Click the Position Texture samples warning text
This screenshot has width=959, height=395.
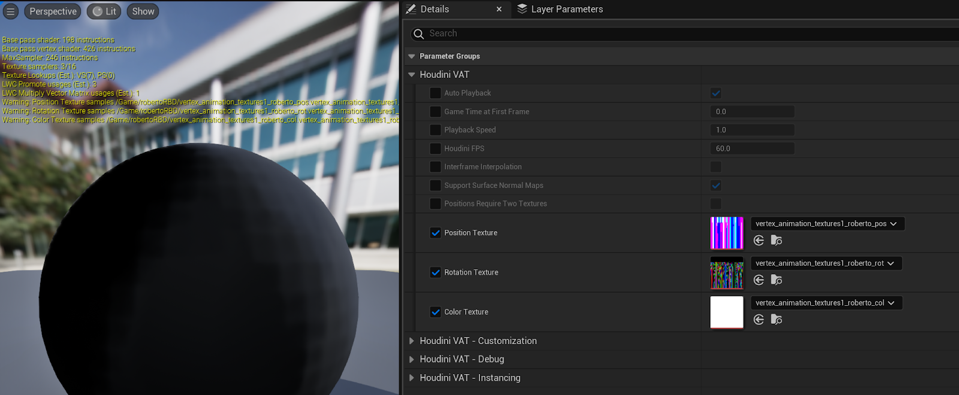200,102
